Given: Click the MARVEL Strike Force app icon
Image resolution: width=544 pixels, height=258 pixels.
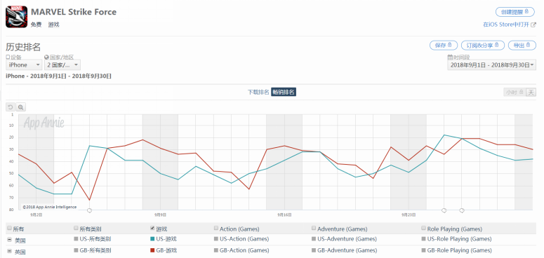Looking at the screenshot, I should [17, 17].
